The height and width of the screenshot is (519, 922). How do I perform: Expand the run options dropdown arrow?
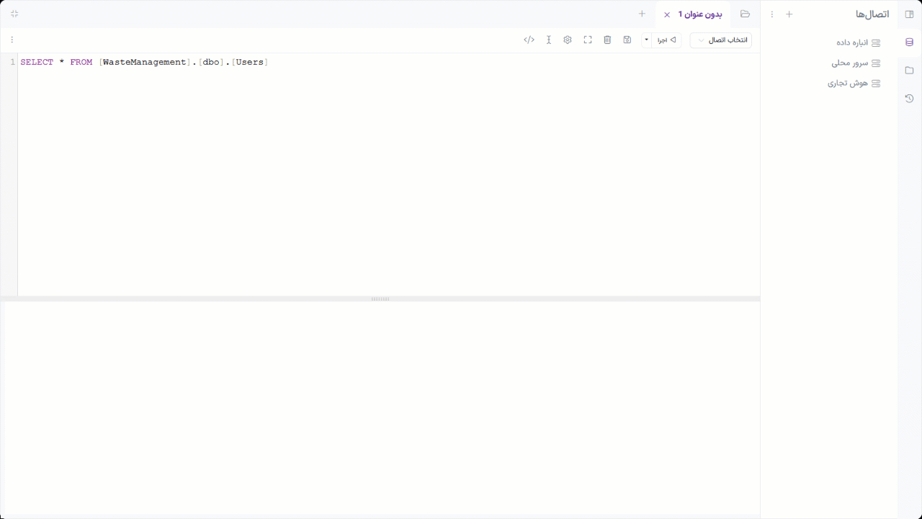tap(646, 40)
